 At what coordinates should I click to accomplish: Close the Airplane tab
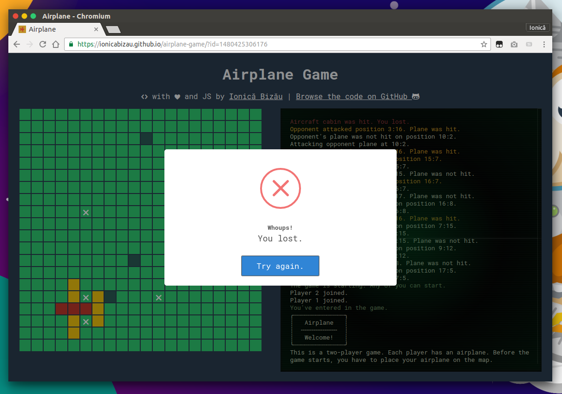click(x=96, y=29)
